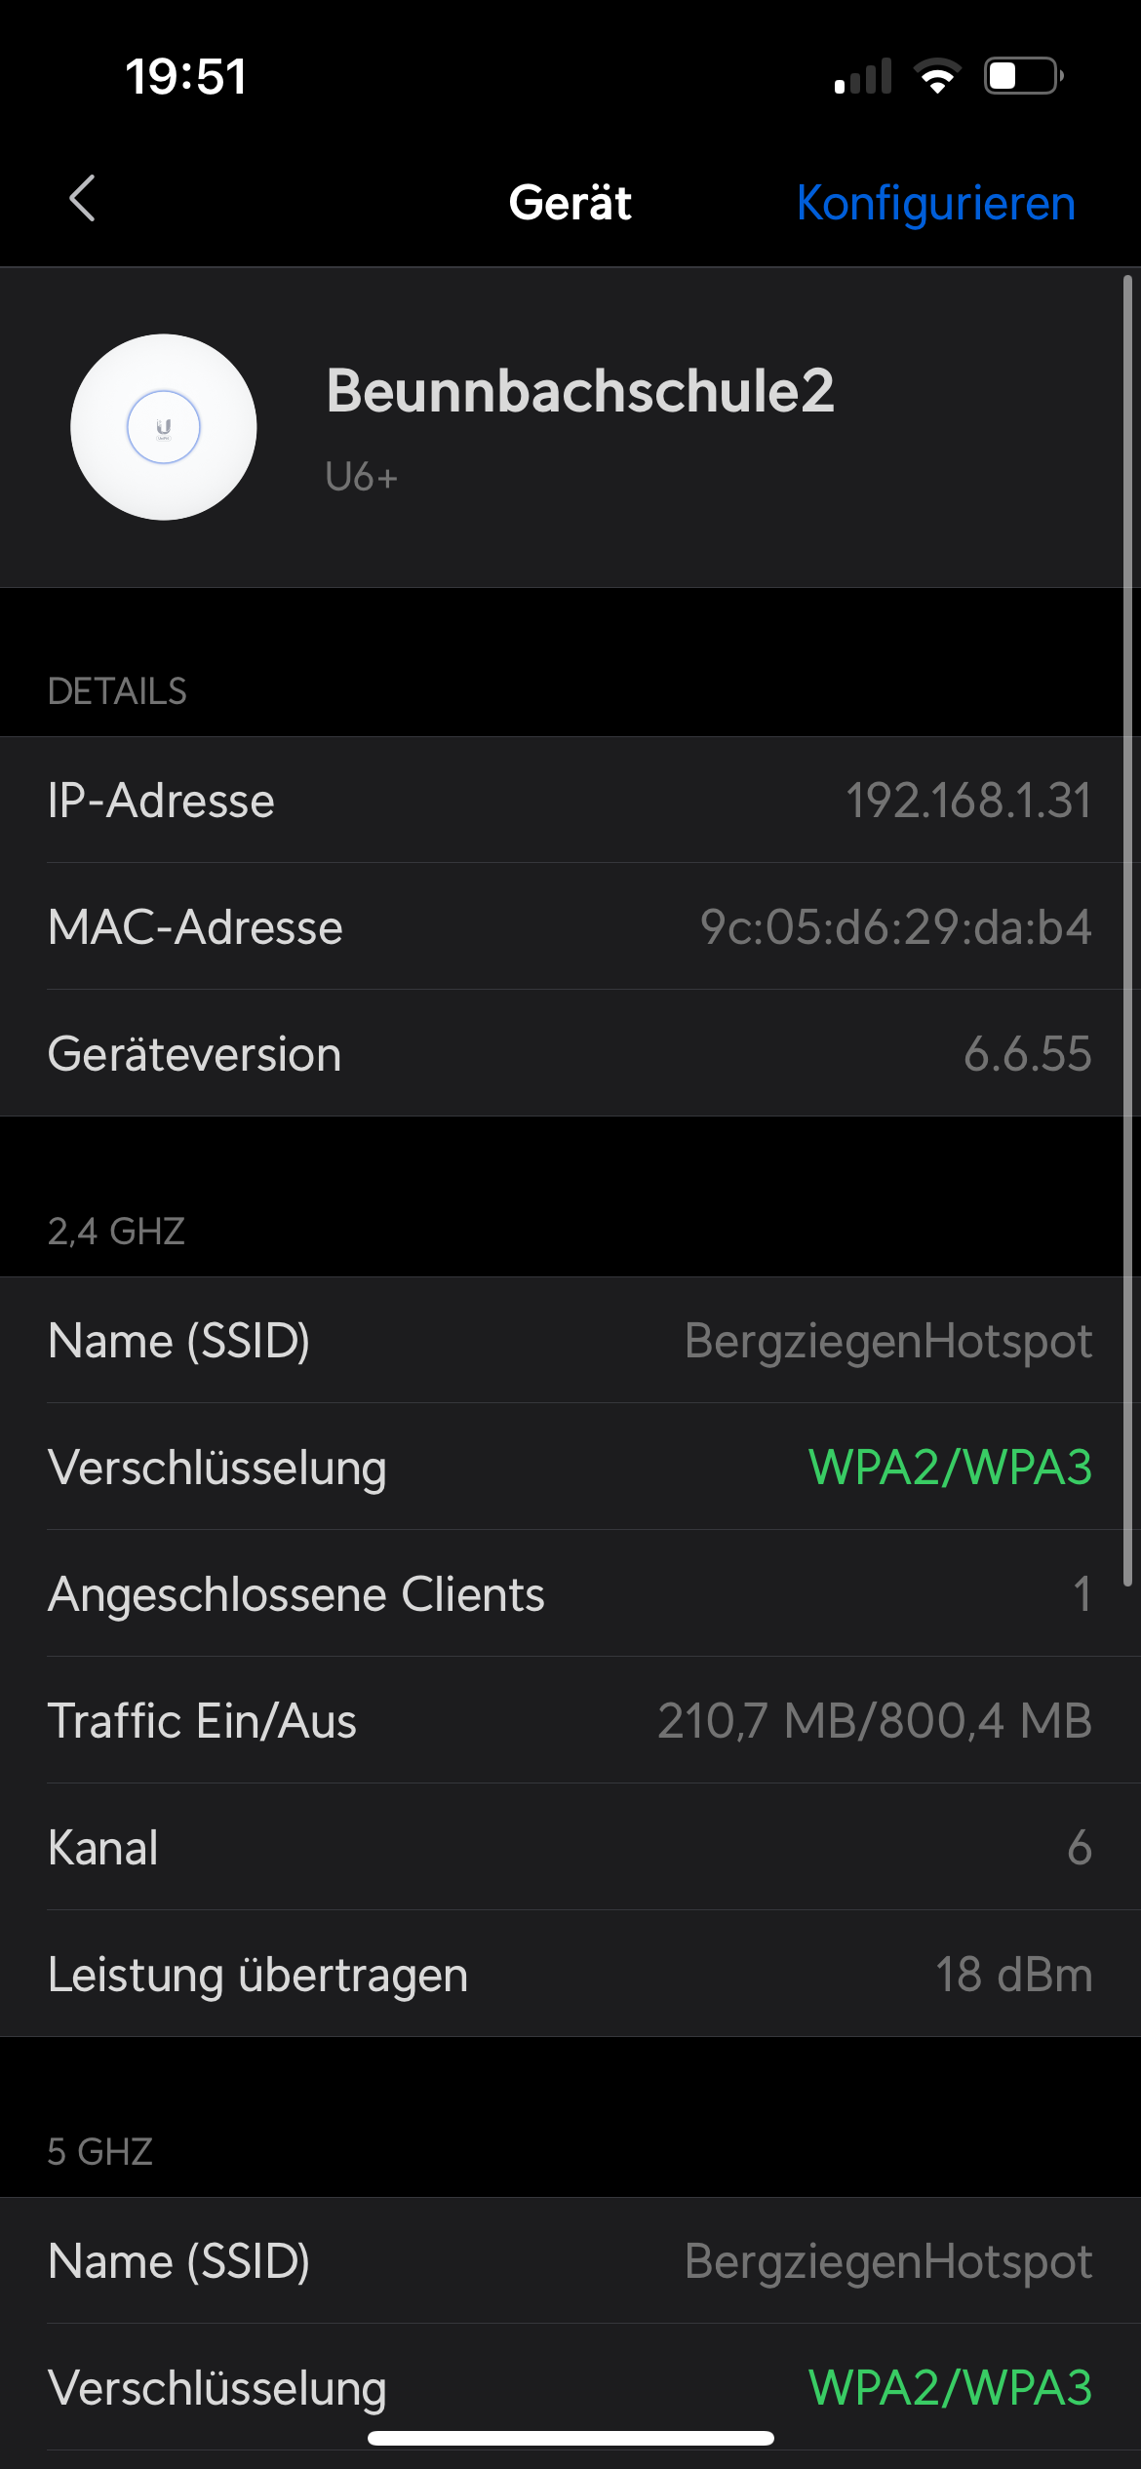Select the IP-Adresse row
This screenshot has width=1141, height=2469.
point(570,801)
